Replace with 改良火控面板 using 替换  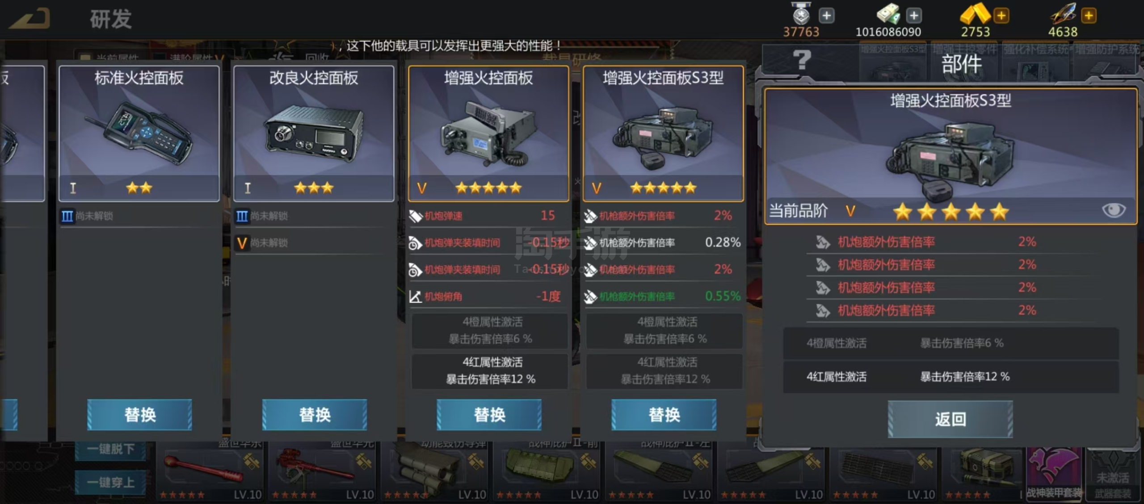tap(315, 415)
